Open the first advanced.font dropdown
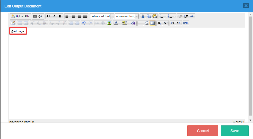This screenshot has height=139, width=253. 102,16
